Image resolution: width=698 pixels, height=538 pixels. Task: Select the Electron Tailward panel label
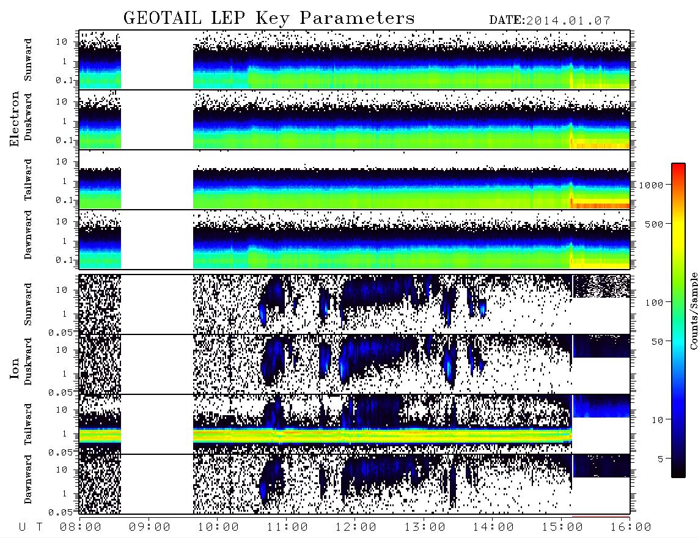click(x=28, y=179)
